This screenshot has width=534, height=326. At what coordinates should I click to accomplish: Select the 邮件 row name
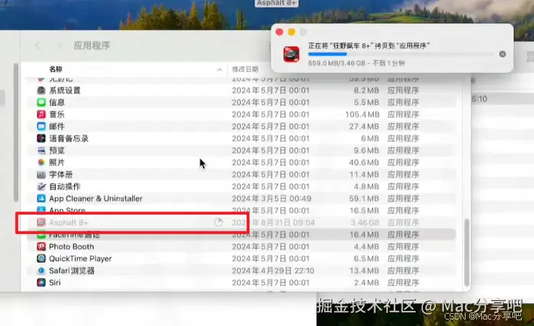(57, 127)
